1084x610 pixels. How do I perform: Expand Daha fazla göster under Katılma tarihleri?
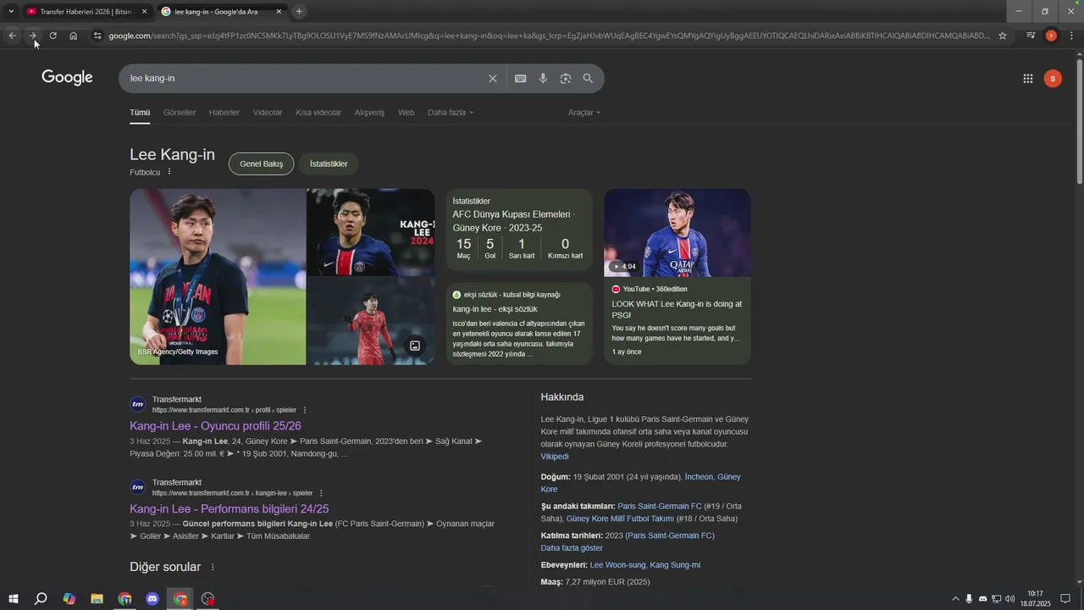click(572, 548)
